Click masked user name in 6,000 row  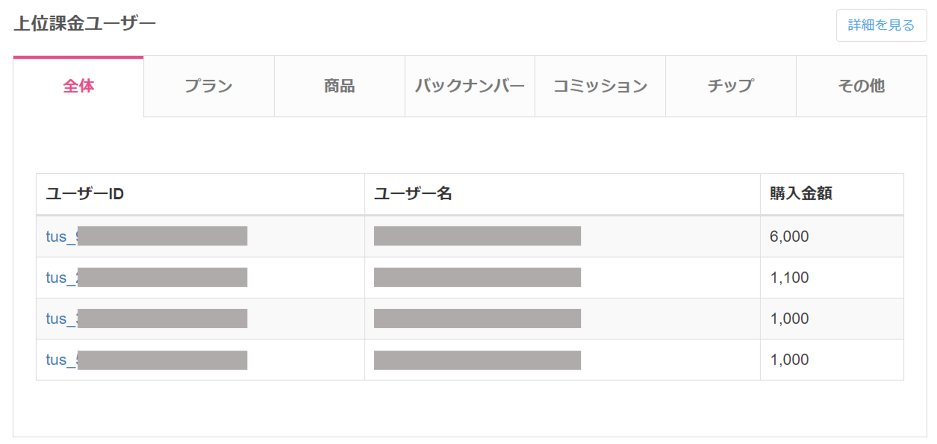coord(477,236)
